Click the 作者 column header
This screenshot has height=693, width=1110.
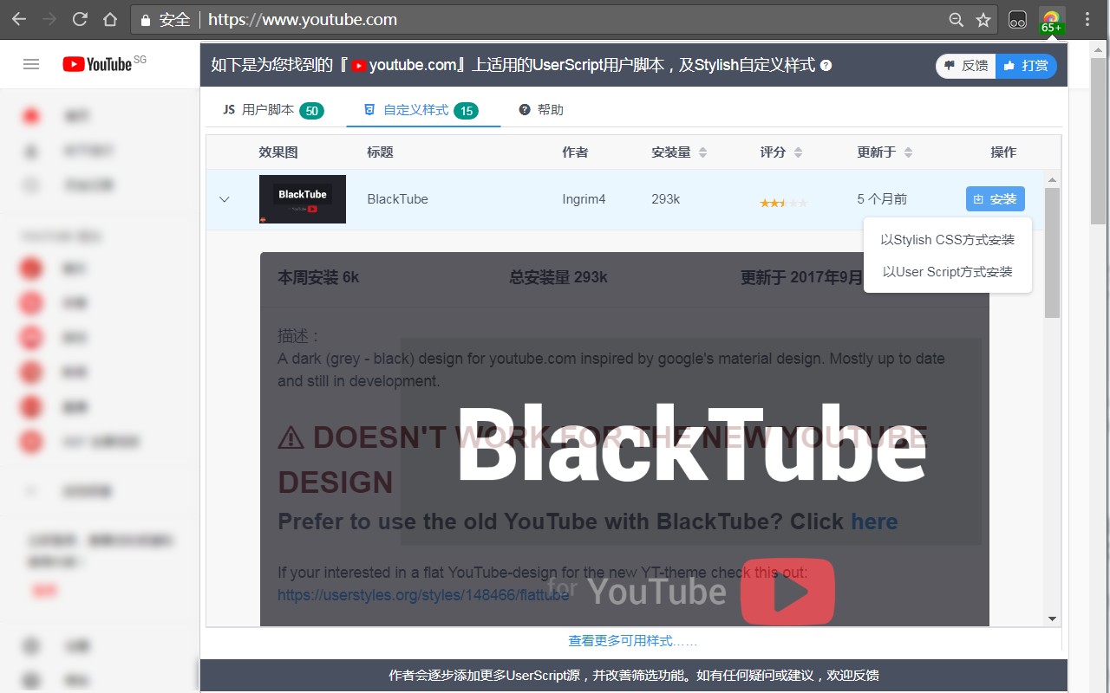click(x=575, y=152)
